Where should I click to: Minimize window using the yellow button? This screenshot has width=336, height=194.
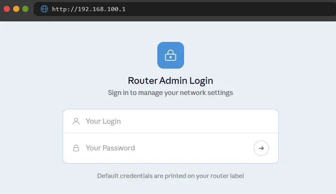16,9
